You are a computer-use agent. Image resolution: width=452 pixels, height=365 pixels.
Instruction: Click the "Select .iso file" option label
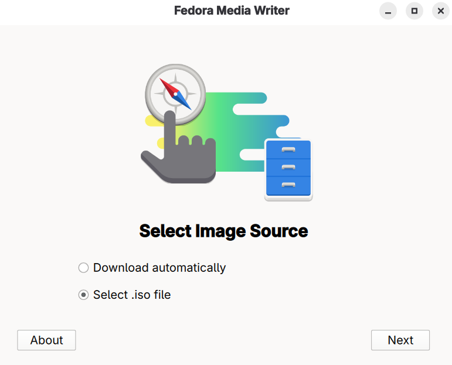coord(132,295)
